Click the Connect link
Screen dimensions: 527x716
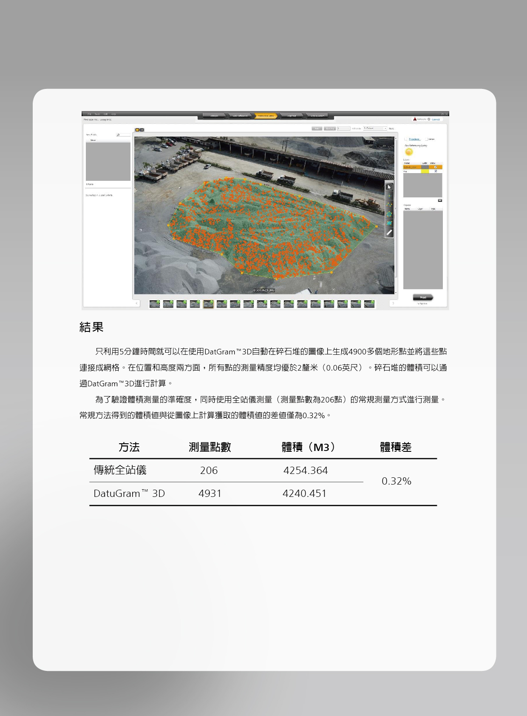tap(436, 120)
